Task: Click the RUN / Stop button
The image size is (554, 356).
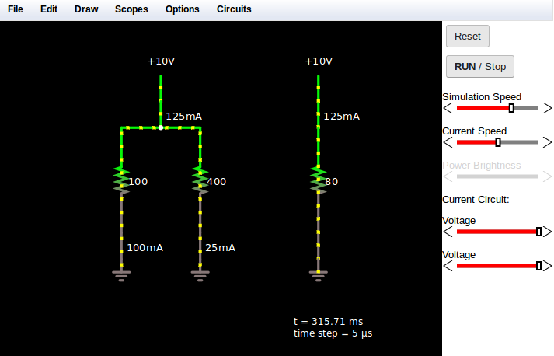Action: pyautogui.click(x=480, y=67)
